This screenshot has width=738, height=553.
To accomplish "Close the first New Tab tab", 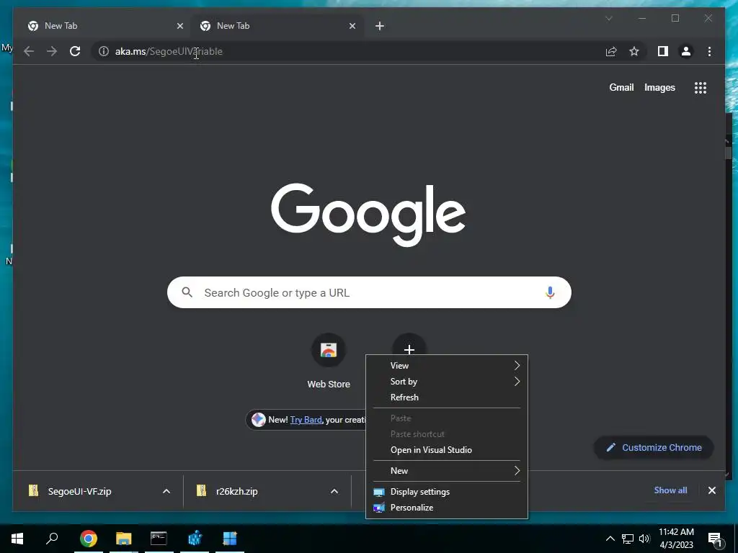I will point(179,26).
